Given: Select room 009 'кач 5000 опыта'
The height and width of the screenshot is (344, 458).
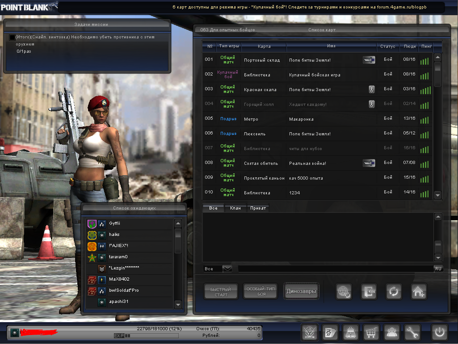Looking at the screenshot, I should click(317, 178).
